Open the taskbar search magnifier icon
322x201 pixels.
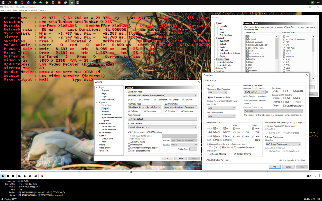pos(10,3)
